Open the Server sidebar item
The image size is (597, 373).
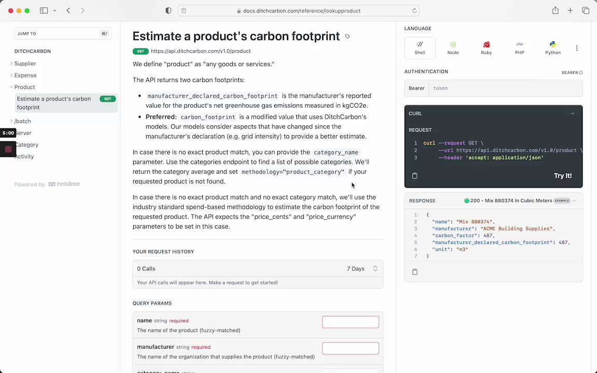pyautogui.click(x=24, y=133)
